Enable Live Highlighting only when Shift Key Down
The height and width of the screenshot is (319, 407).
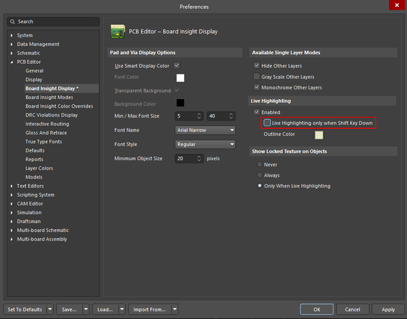tap(267, 123)
